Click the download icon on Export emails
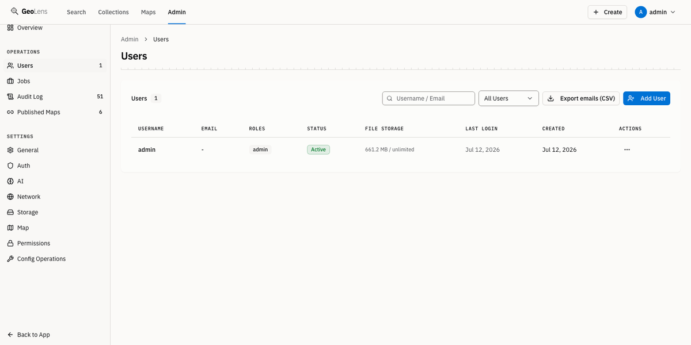Image resolution: width=691 pixels, height=345 pixels. point(550,98)
